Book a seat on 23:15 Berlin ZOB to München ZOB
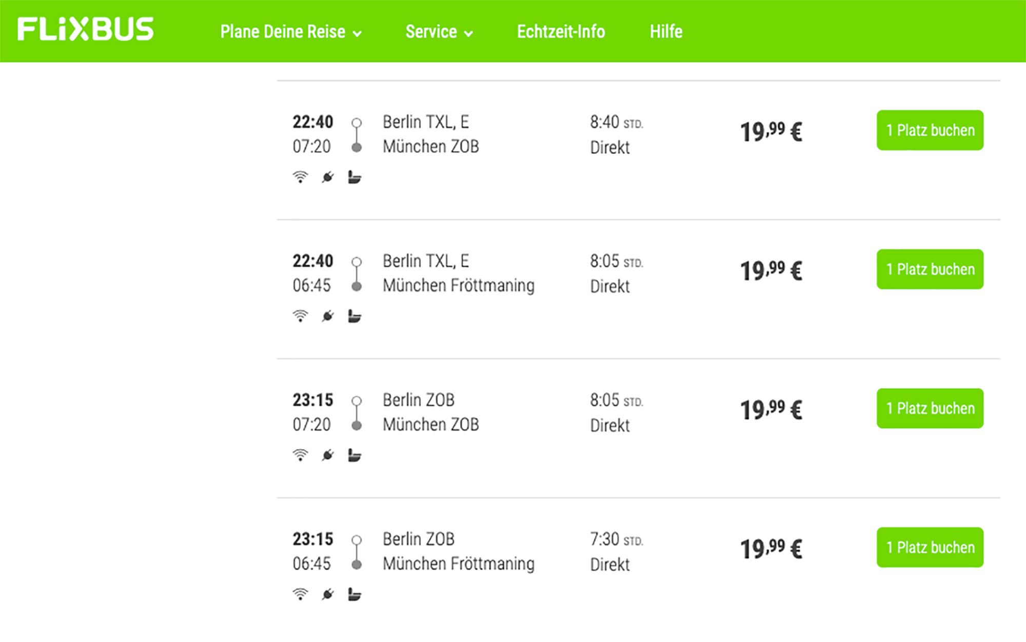1026x642 pixels. click(x=930, y=408)
